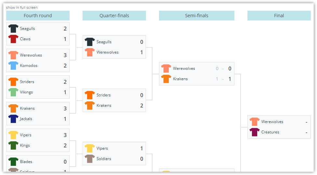Select the Quarter-finals column header
317x175 pixels.
tap(114, 16)
